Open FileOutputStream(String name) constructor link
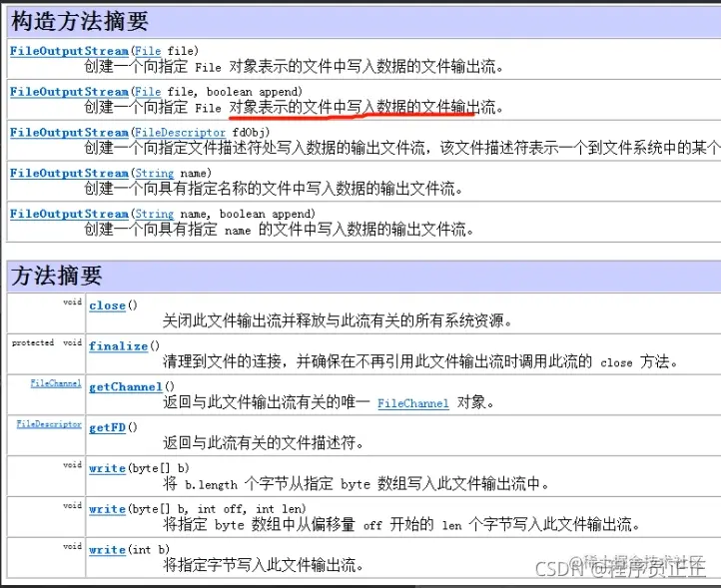 click(x=70, y=174)
